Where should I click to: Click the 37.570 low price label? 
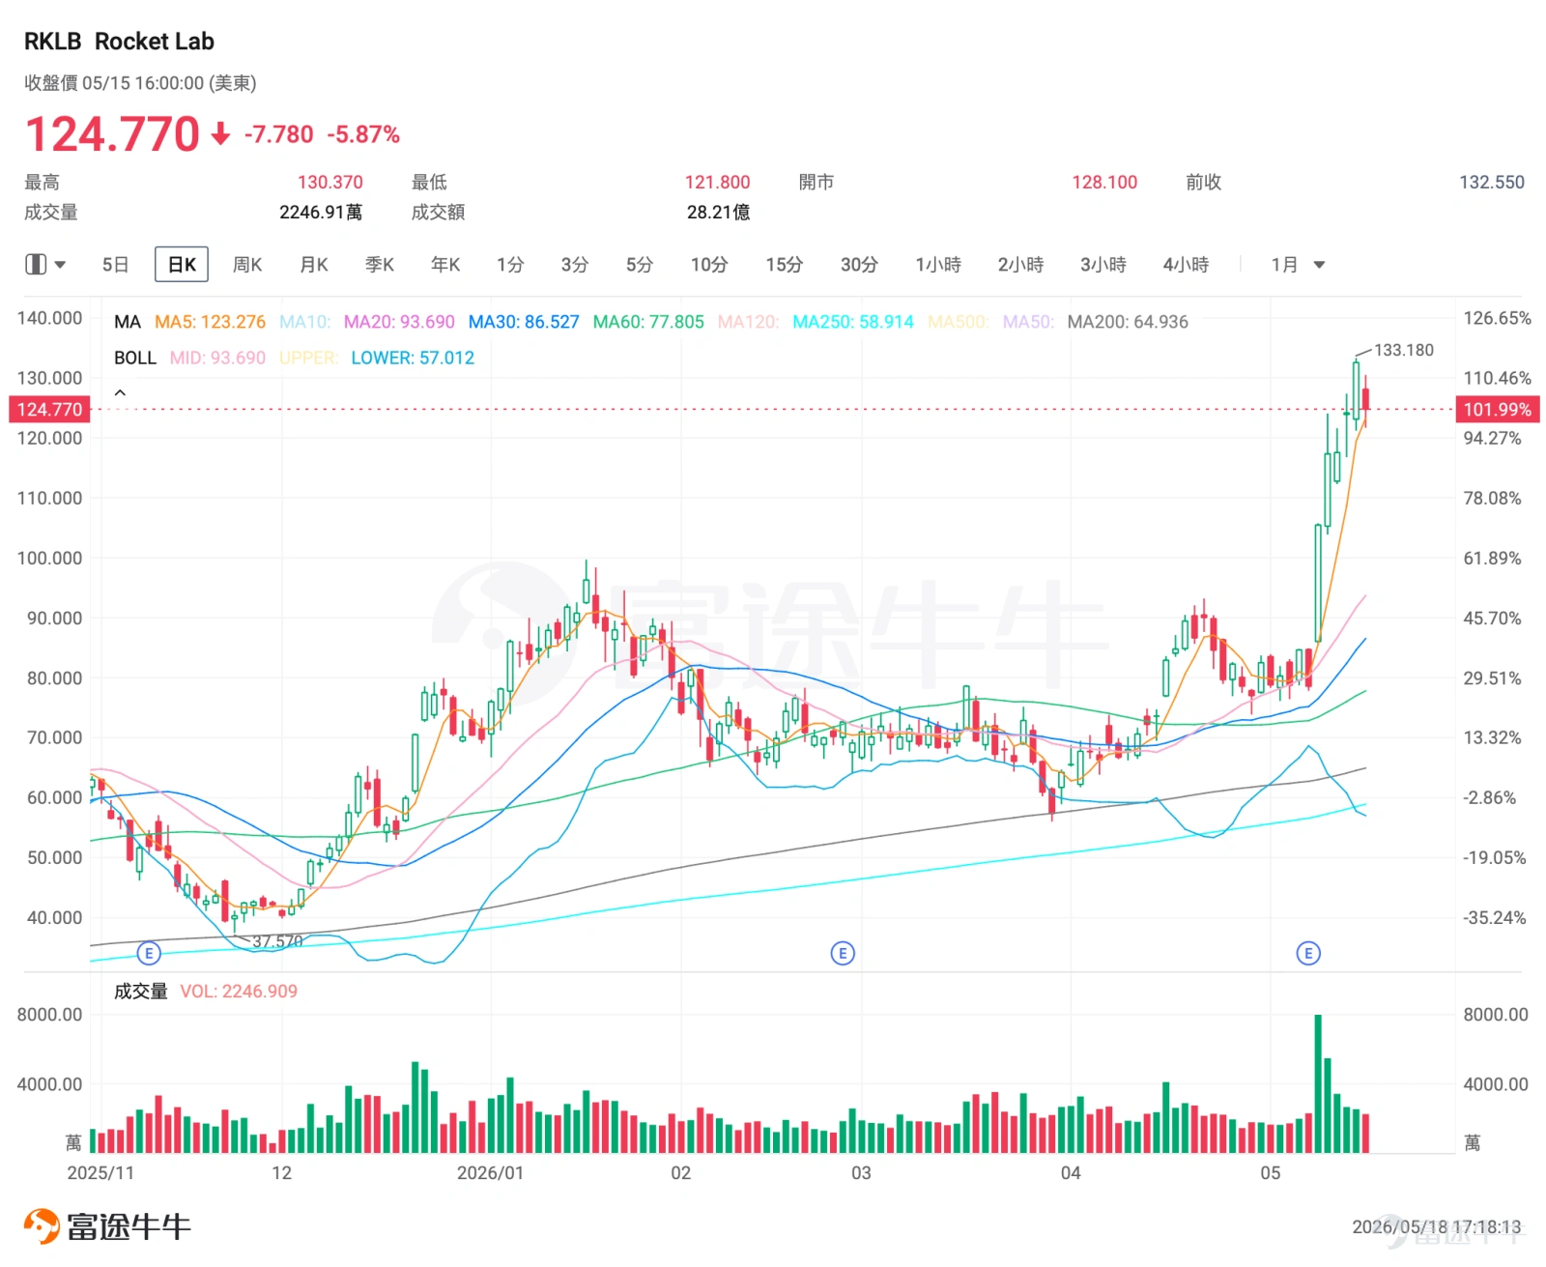pos(277,941)
